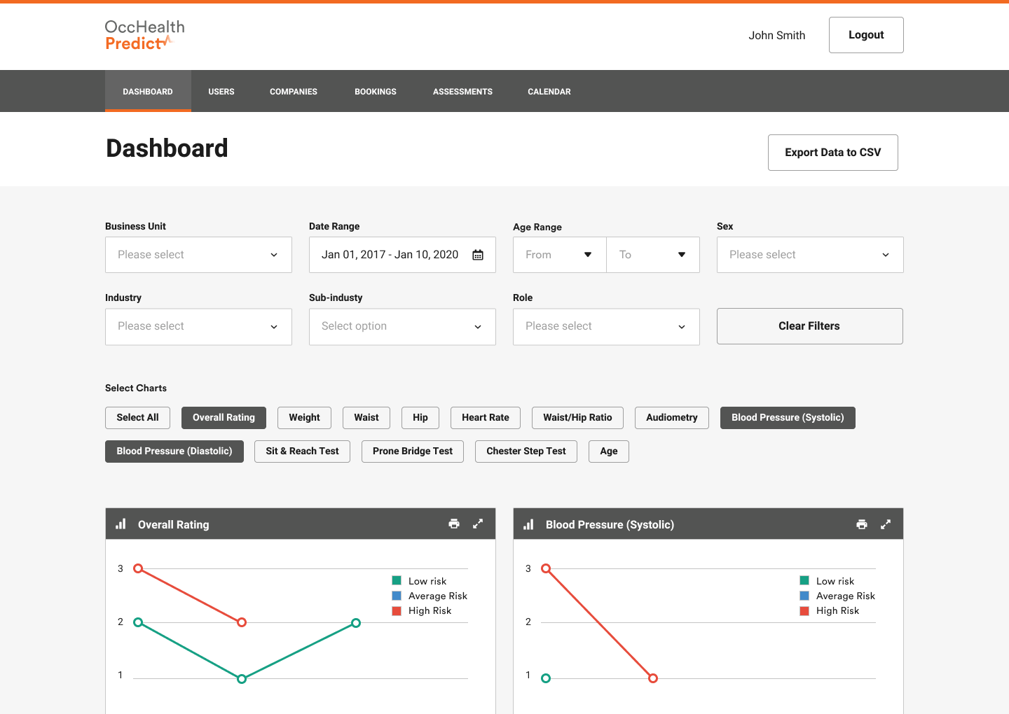Deselect the Blood Pressure (Diastolic) chart
This screenshot has height=714, width=1009.
click(174, 451)
